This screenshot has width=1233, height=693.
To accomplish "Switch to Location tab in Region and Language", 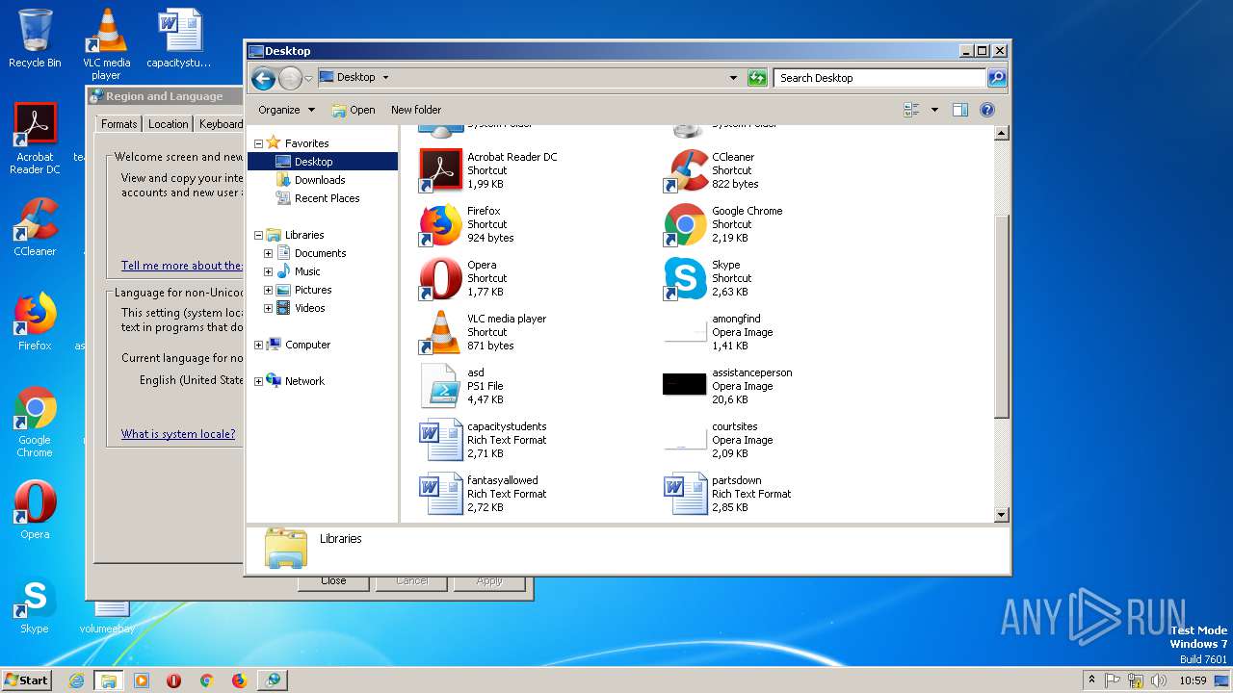I will coord(168,124).
